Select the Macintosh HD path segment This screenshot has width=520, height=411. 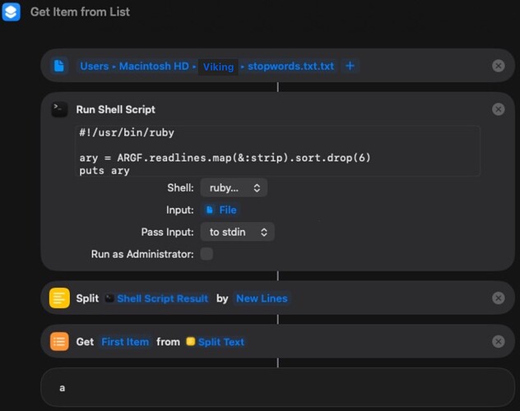click(x=154, y=67)
